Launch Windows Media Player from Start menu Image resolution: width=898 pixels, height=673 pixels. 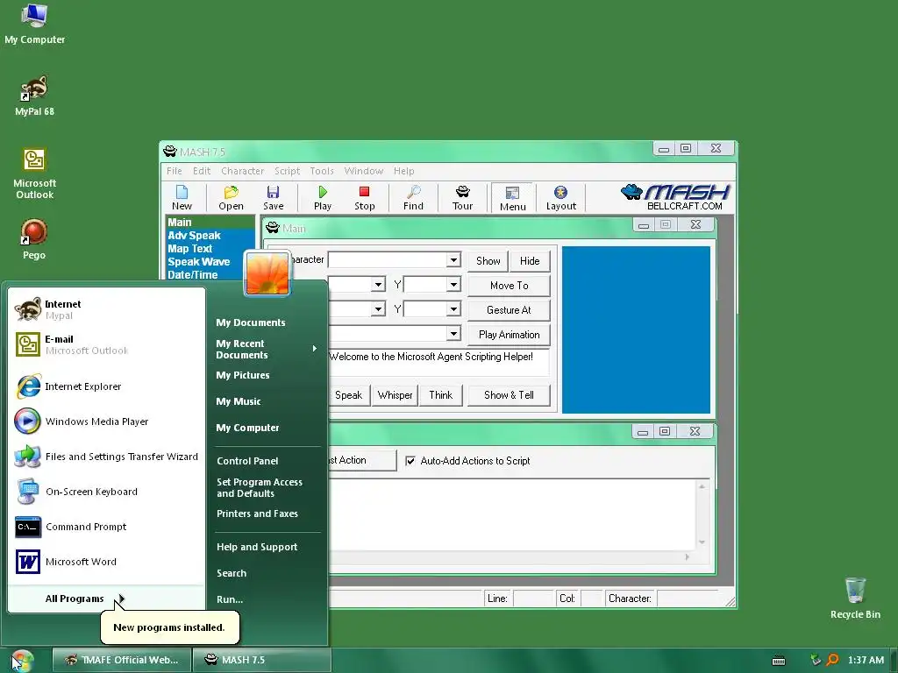tap(106, 422)
